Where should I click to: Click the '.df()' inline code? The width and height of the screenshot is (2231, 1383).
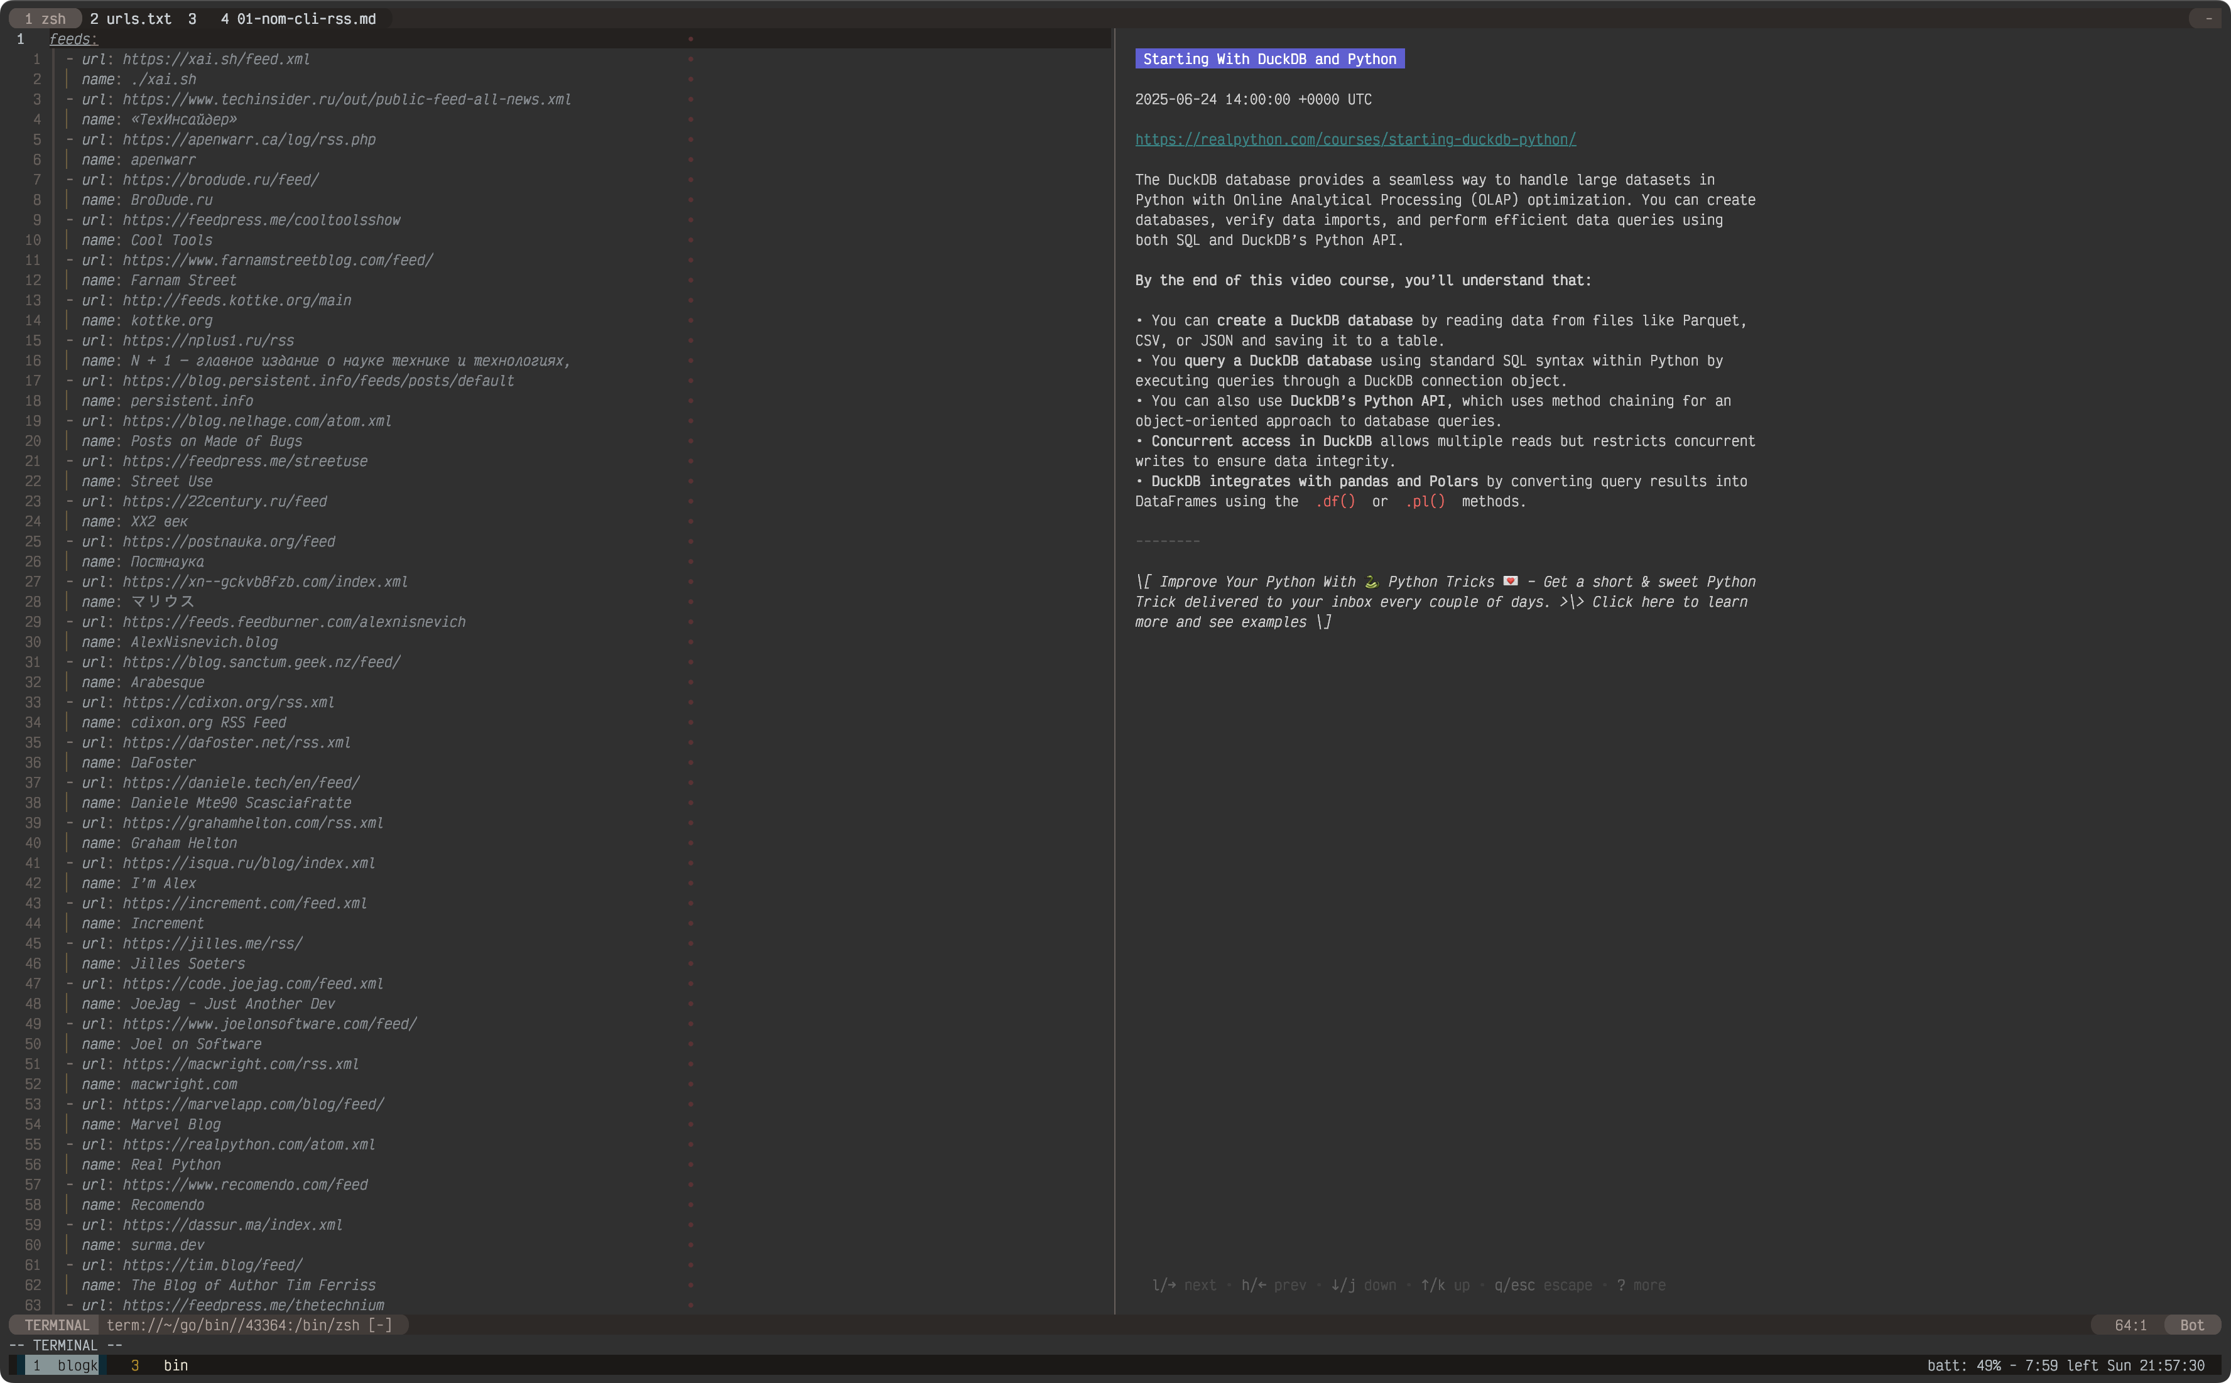[x=1335, y=501]
